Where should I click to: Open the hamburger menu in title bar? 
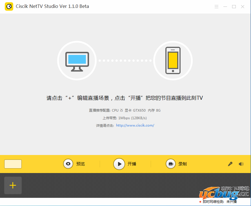coord(216,6)
